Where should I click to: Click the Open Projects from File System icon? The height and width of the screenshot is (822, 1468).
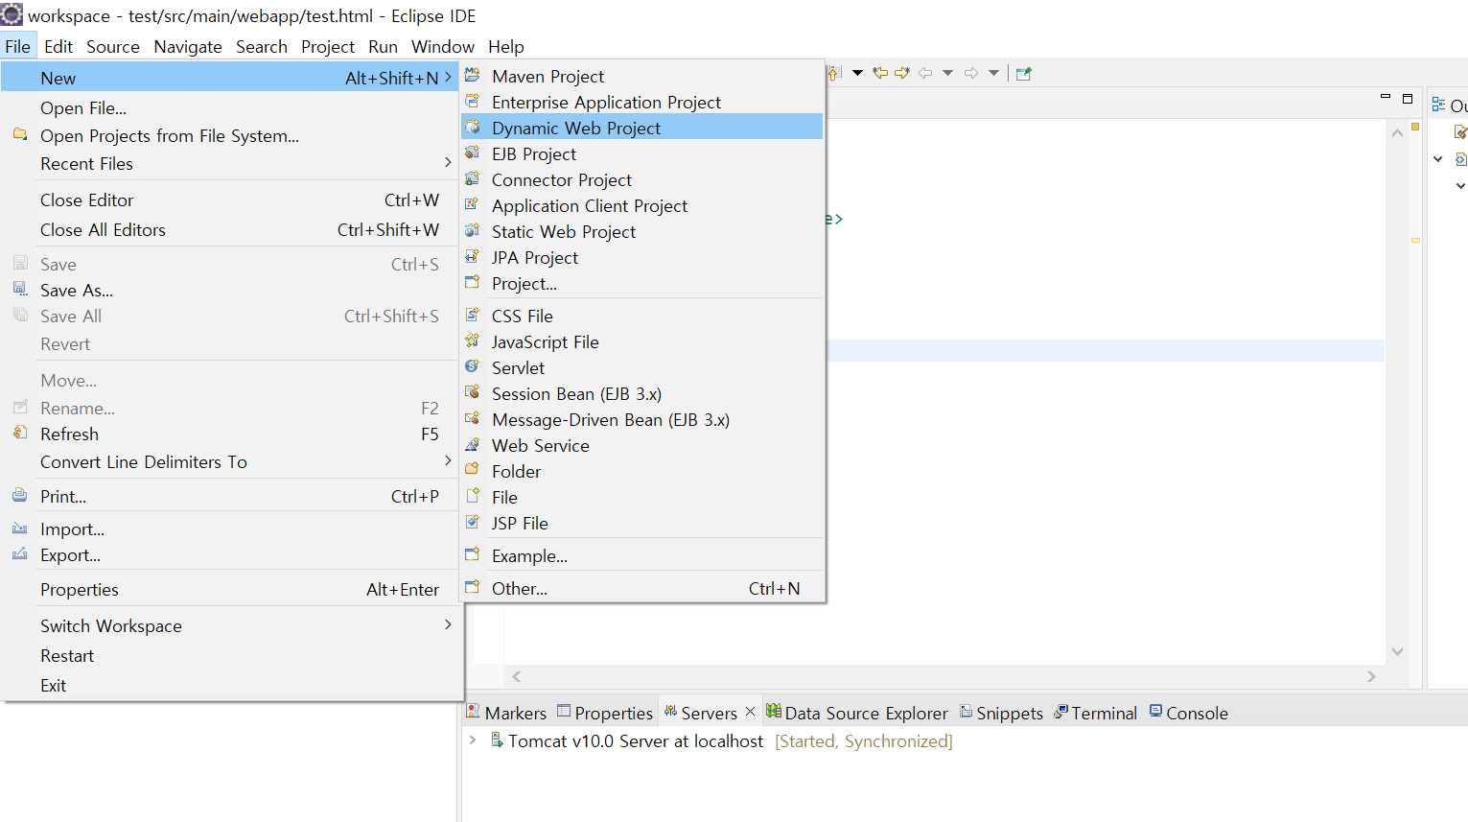coord(20,134)
